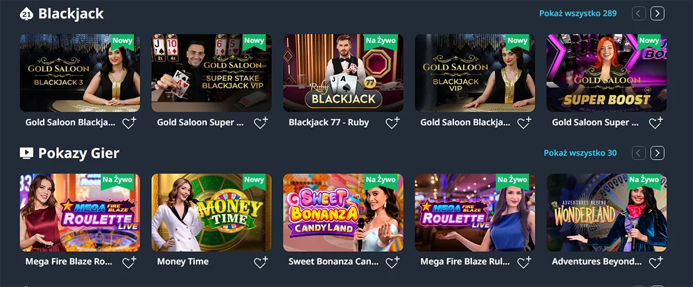Go back in Pokazy Gier carousel

point(639,153)
